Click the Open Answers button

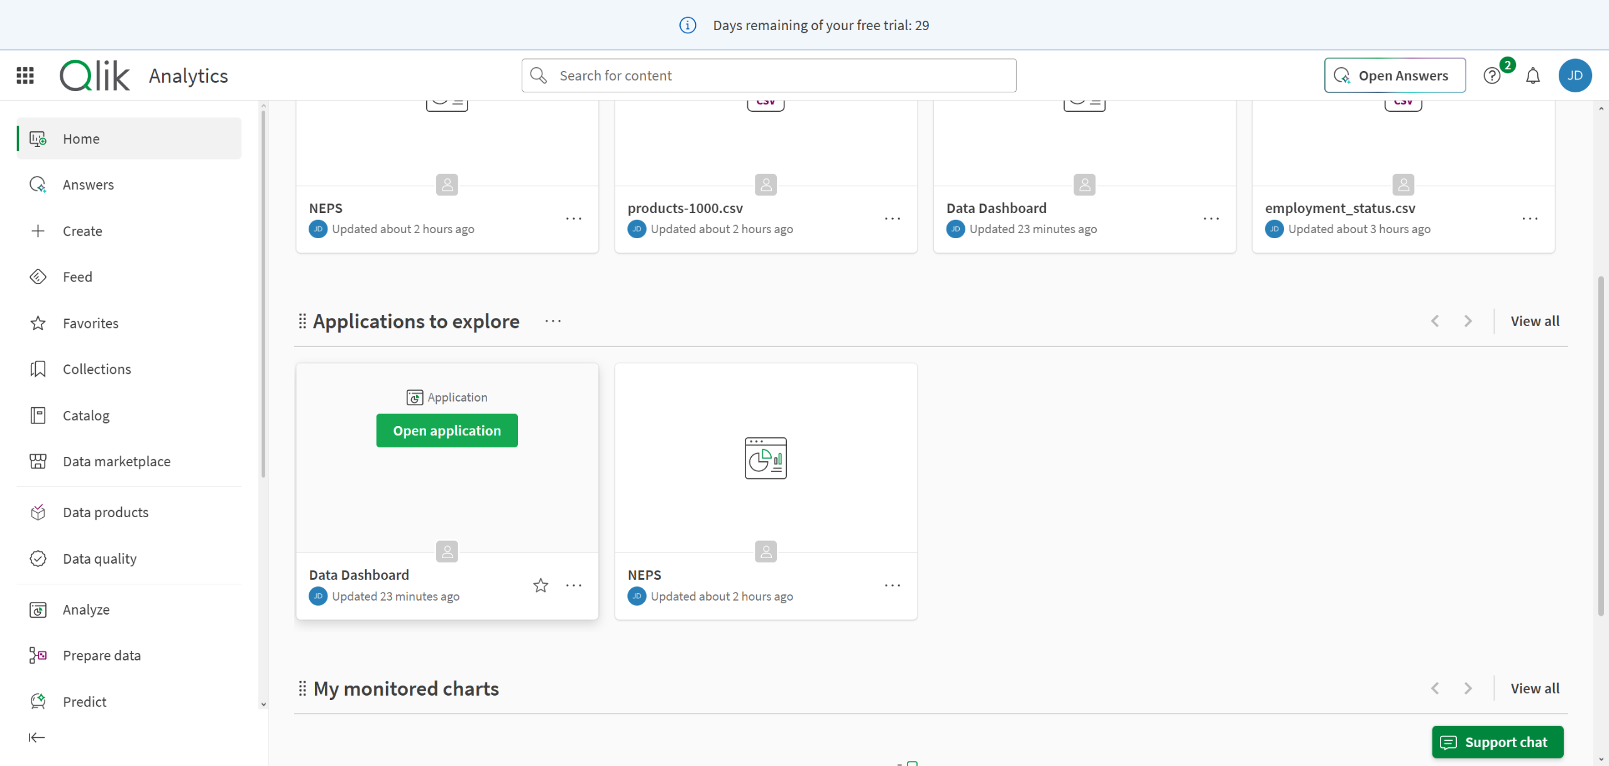[x=1395, y=75]
